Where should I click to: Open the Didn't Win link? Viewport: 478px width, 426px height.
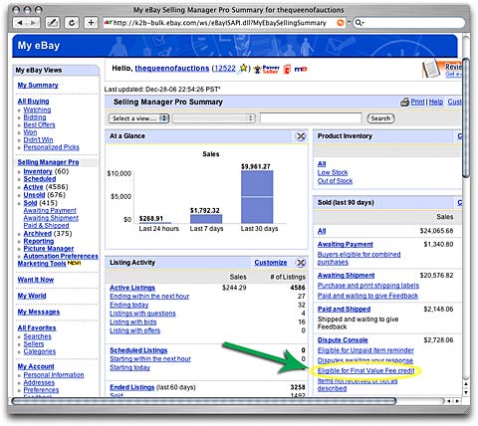(x=38, y=140)
